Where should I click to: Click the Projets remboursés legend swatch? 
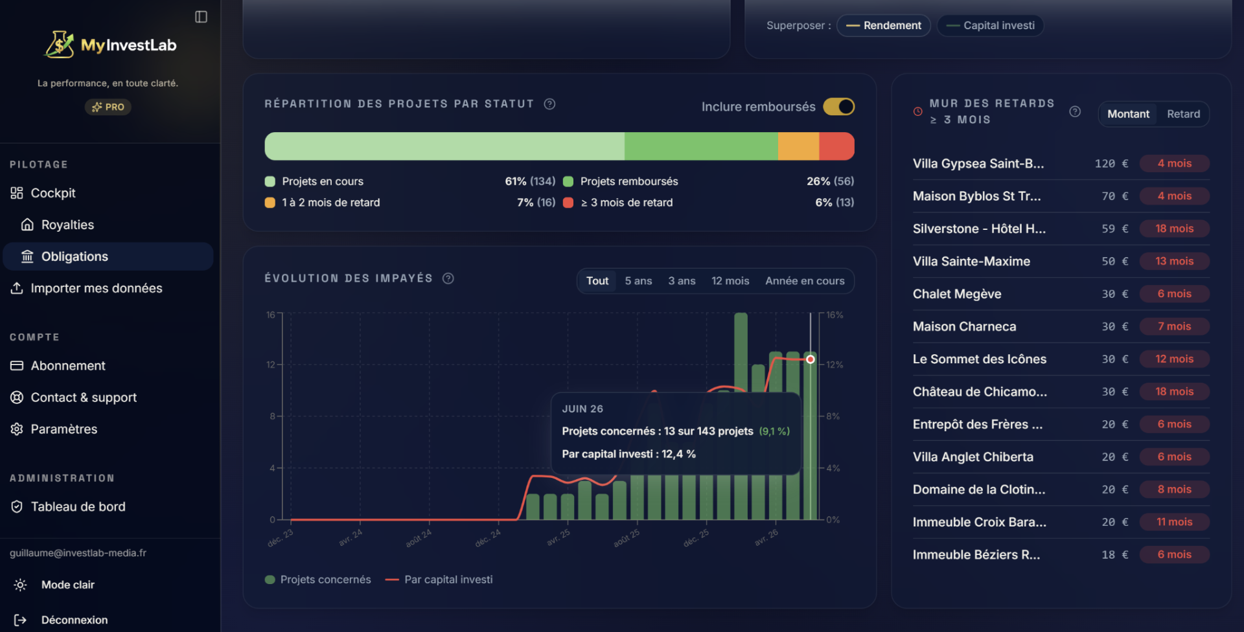(568, 181)
